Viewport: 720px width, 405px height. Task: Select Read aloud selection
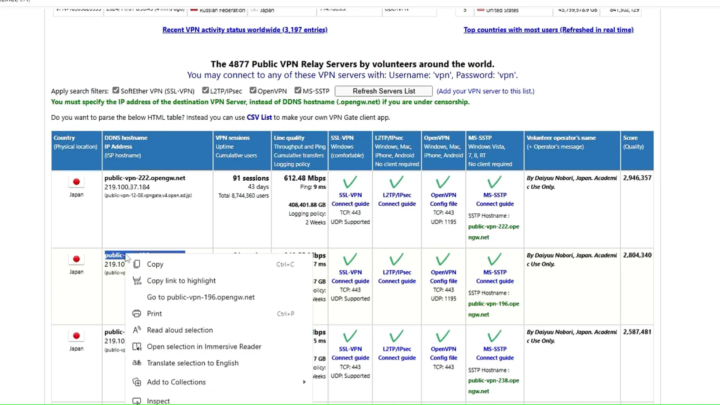(219, 330)
